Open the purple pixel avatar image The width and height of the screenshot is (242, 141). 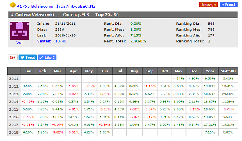[20, 31]
